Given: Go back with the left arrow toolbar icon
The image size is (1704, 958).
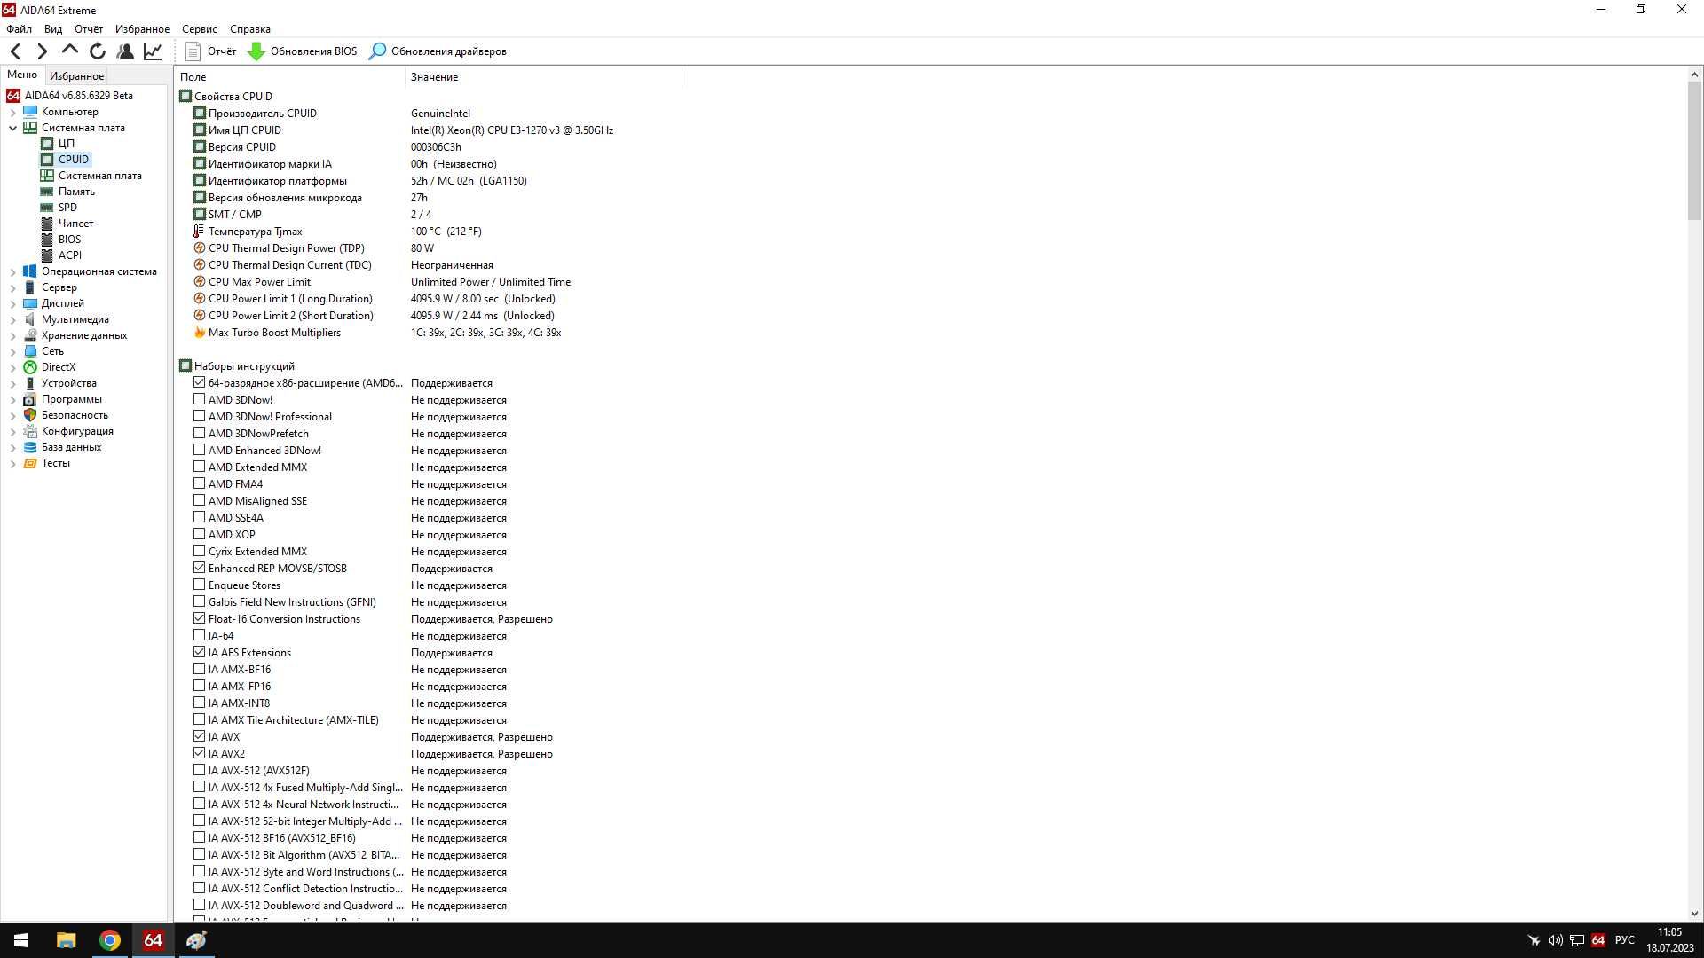Looking at the screenshot, I should click(15, 51).
